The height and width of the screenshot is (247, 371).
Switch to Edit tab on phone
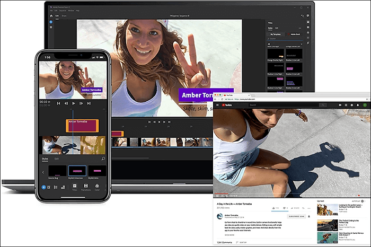(57, 158)
